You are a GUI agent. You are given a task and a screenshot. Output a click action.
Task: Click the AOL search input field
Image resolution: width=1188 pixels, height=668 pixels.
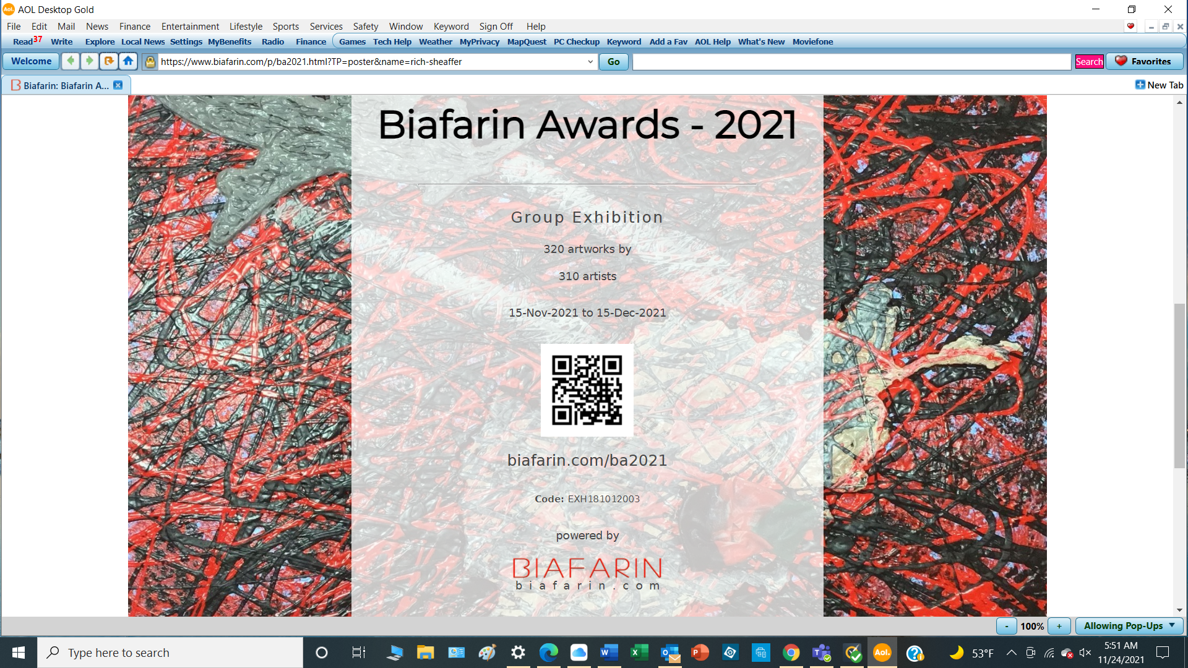(x=851, y=61)
